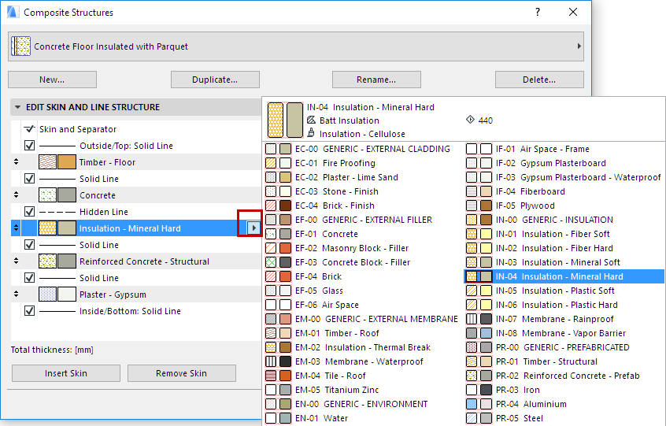
Task: Choose EC-03 Stone - Finish material
Action: [364, 191]
